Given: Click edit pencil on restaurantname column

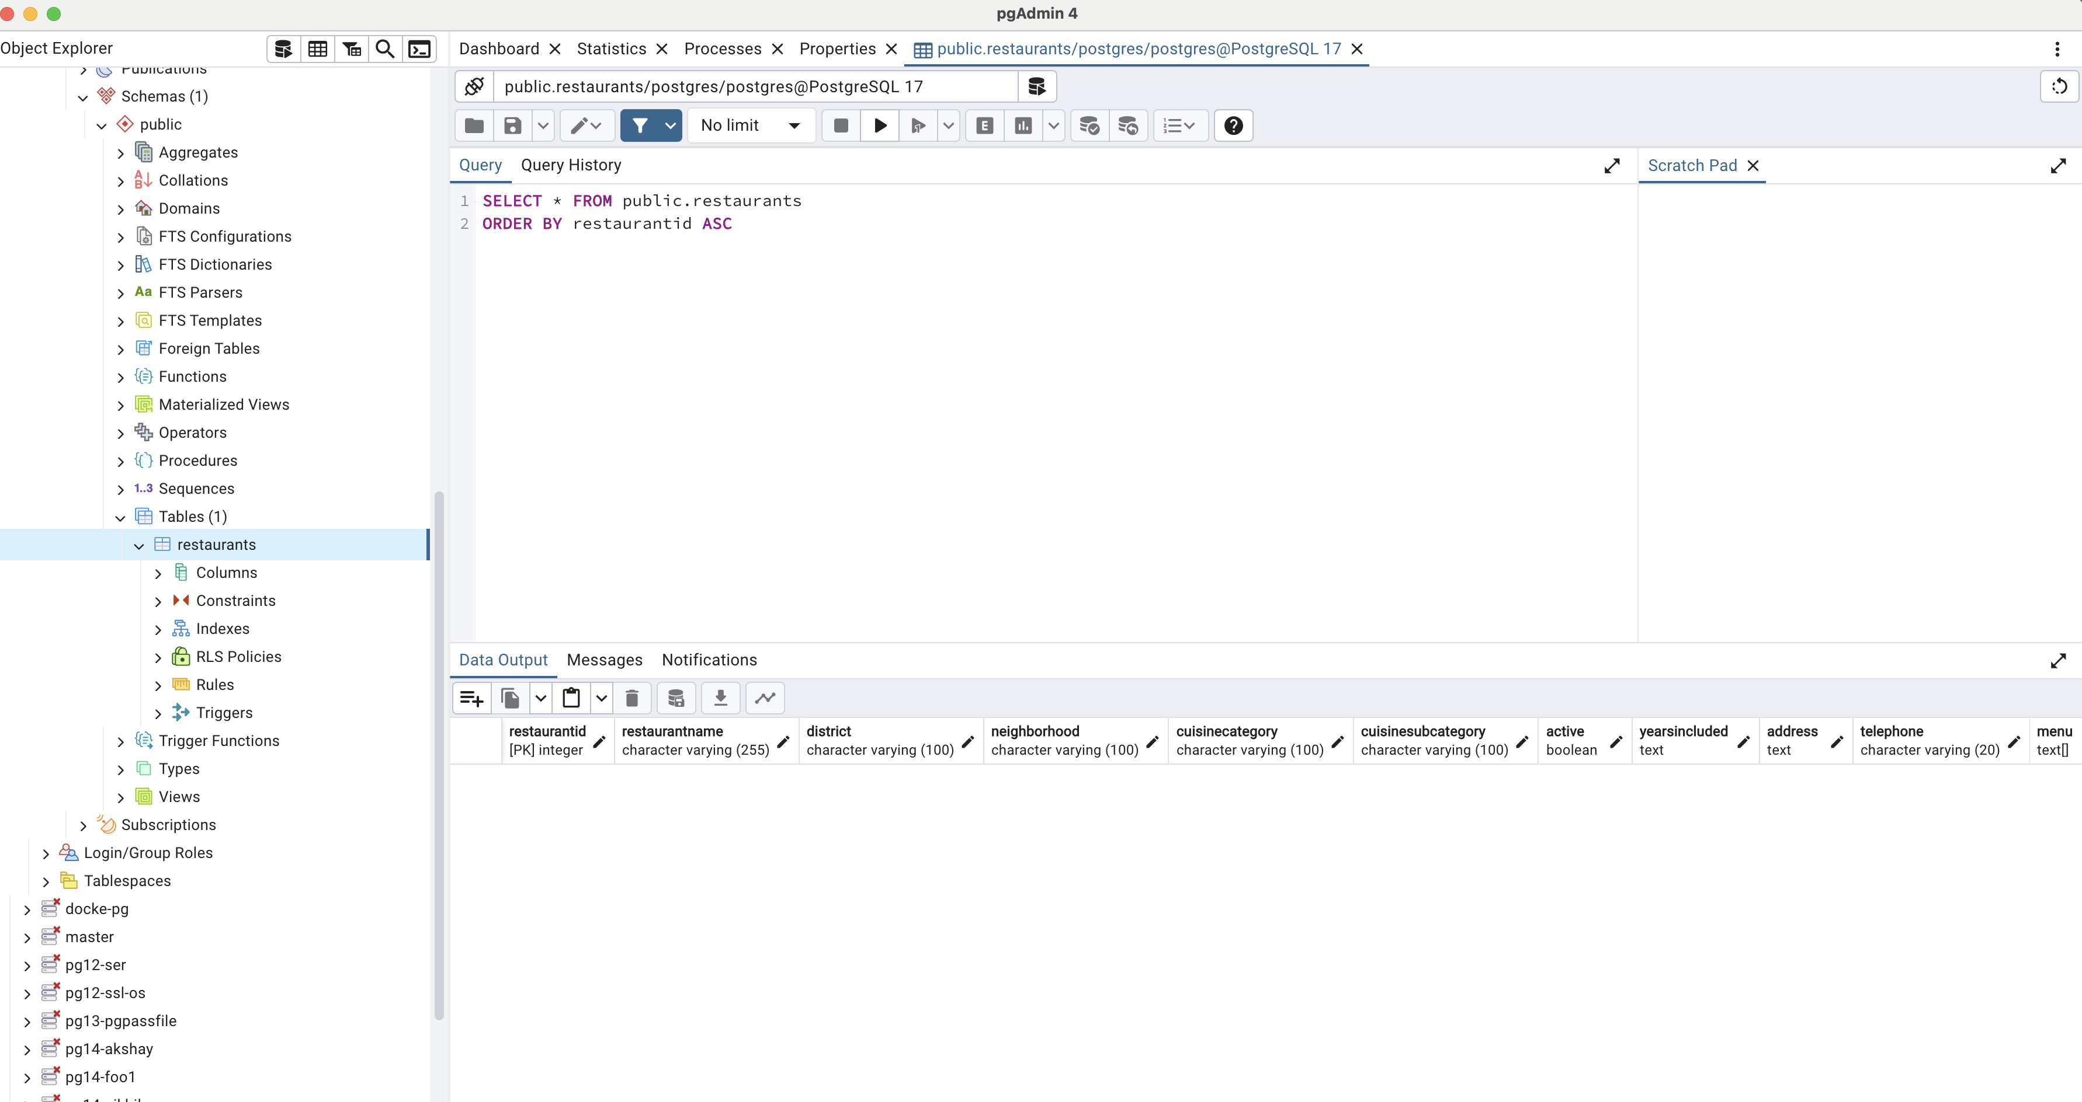Looking at the screenshot, I should (783, 741).
